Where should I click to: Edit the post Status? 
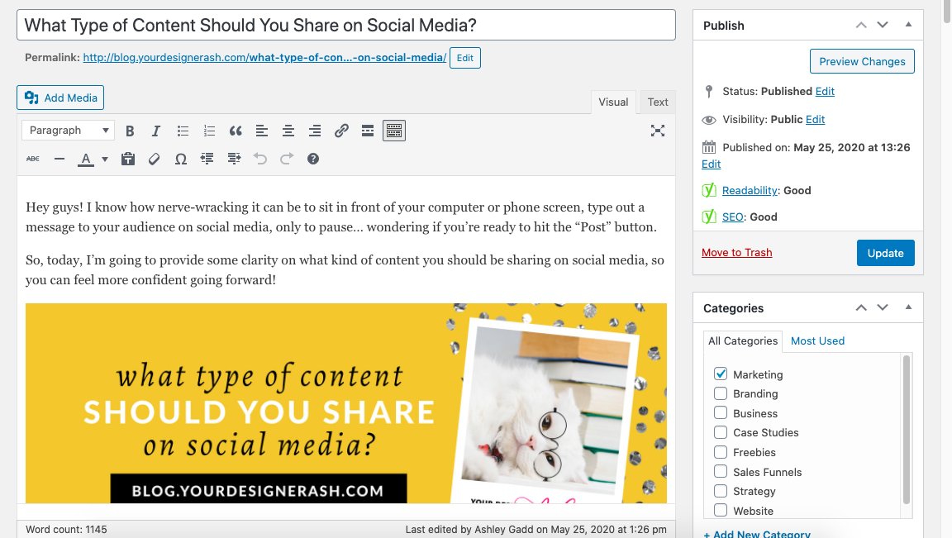click(x=825, y=91)
